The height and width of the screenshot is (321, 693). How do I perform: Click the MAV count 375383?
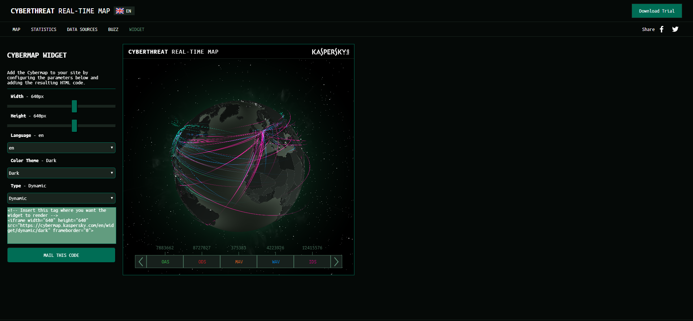coord(239,248)
